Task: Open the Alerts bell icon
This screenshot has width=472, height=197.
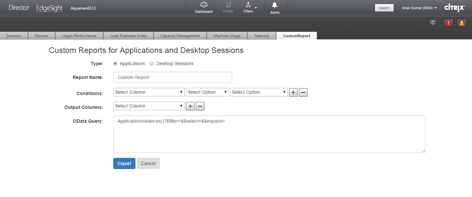Action: click(x=274, y=5)
